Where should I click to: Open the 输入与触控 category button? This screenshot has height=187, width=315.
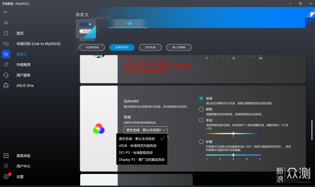tap(179, 48)
